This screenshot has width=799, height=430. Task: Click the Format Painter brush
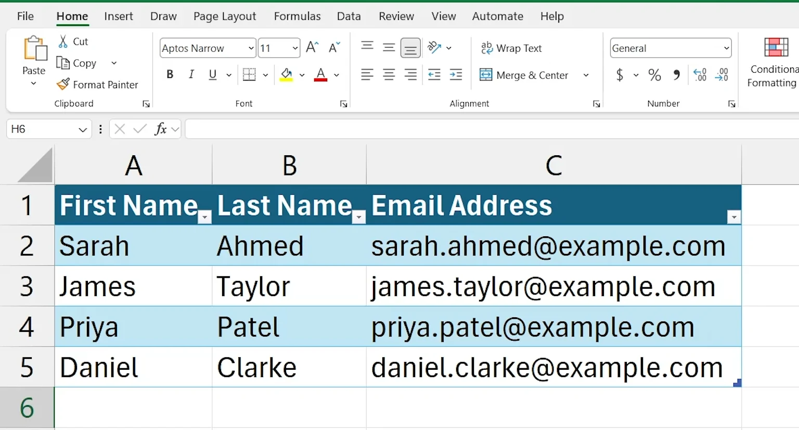click(63, 84)
